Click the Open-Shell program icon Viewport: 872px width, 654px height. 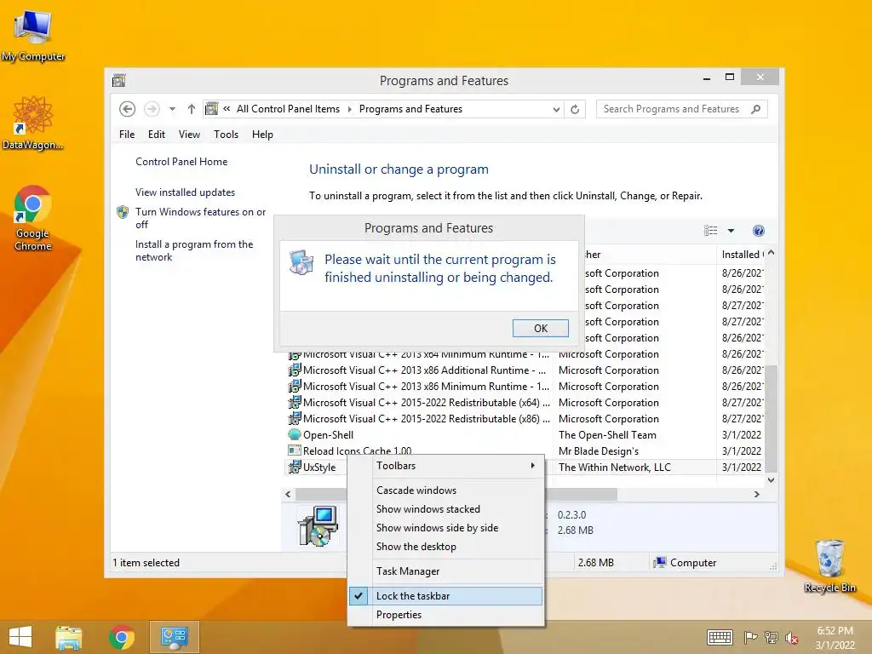[294, 435]
